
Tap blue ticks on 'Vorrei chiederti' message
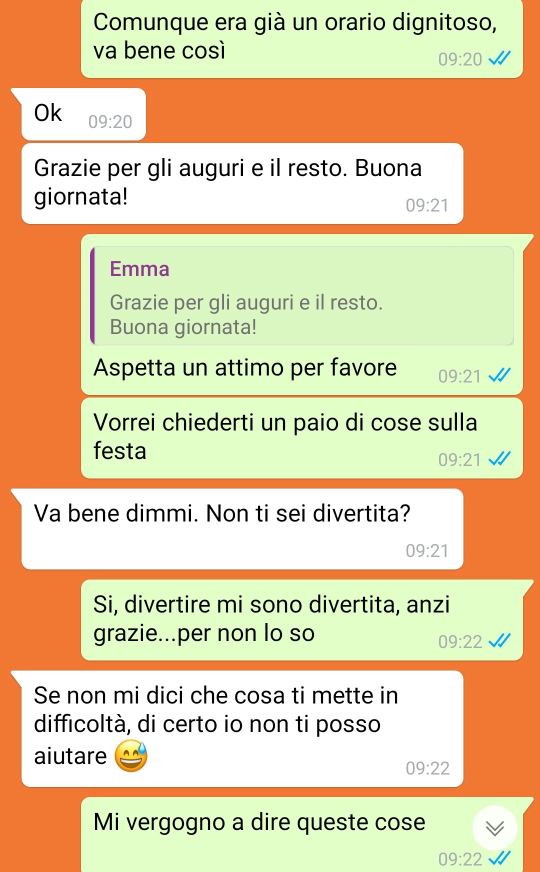pos(499,459)
